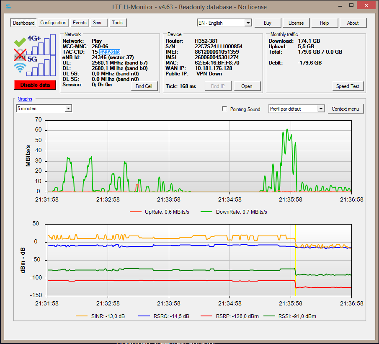Screen dimensions: 379x344
Task: Click the red Disable data button
Action: coord(35,85)
